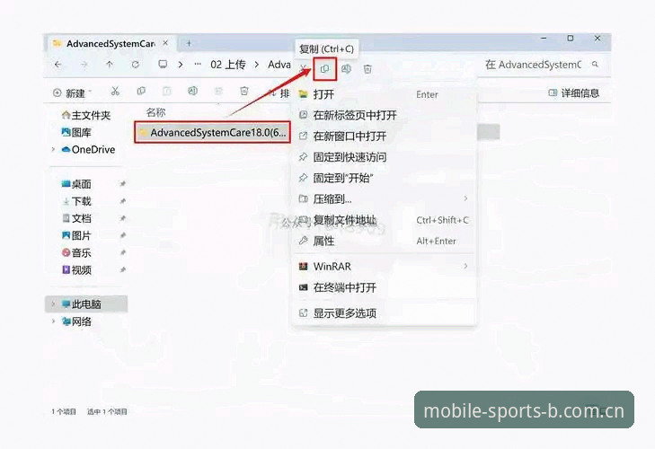Click the Delete trash icon in the context menu

[x=367, y=69]
